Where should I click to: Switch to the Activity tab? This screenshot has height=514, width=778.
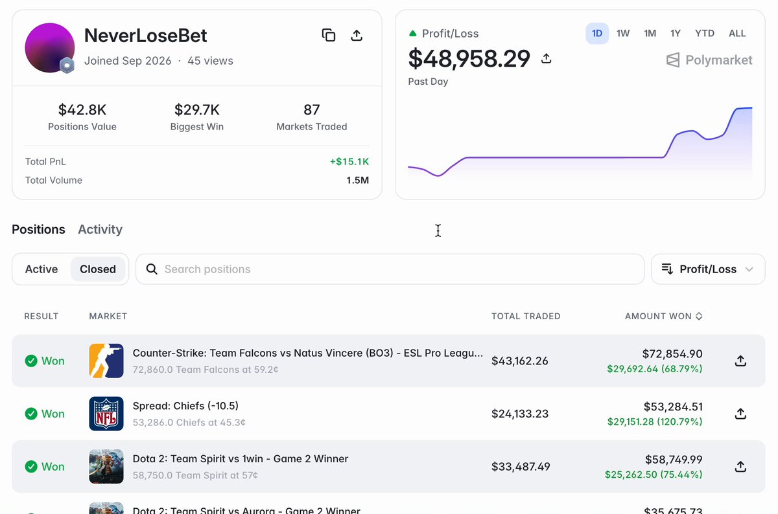[100, 229]
